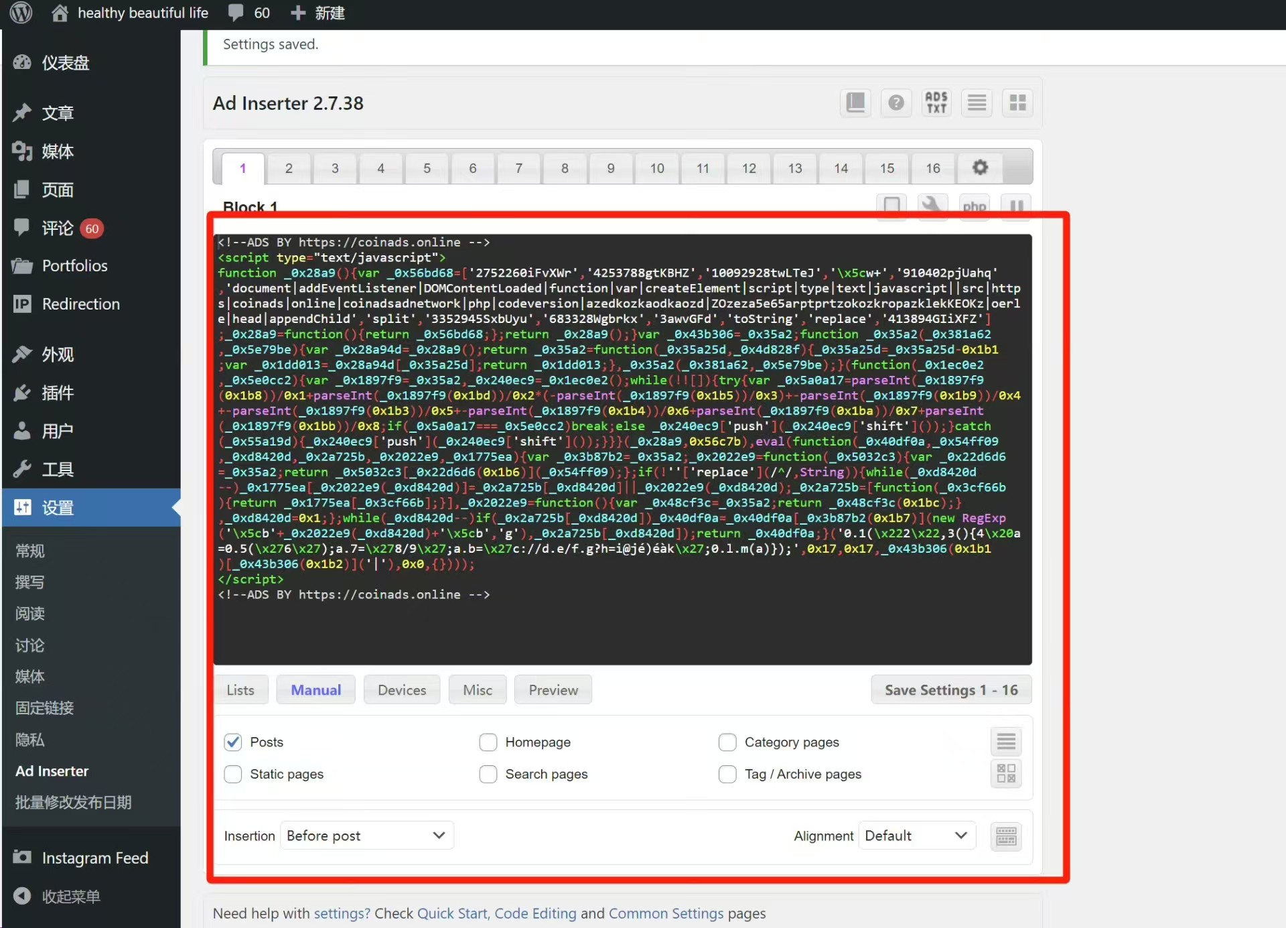Click Save Settings 1 - 16
The image size is (1286, 928).
[x=951, y=690]
